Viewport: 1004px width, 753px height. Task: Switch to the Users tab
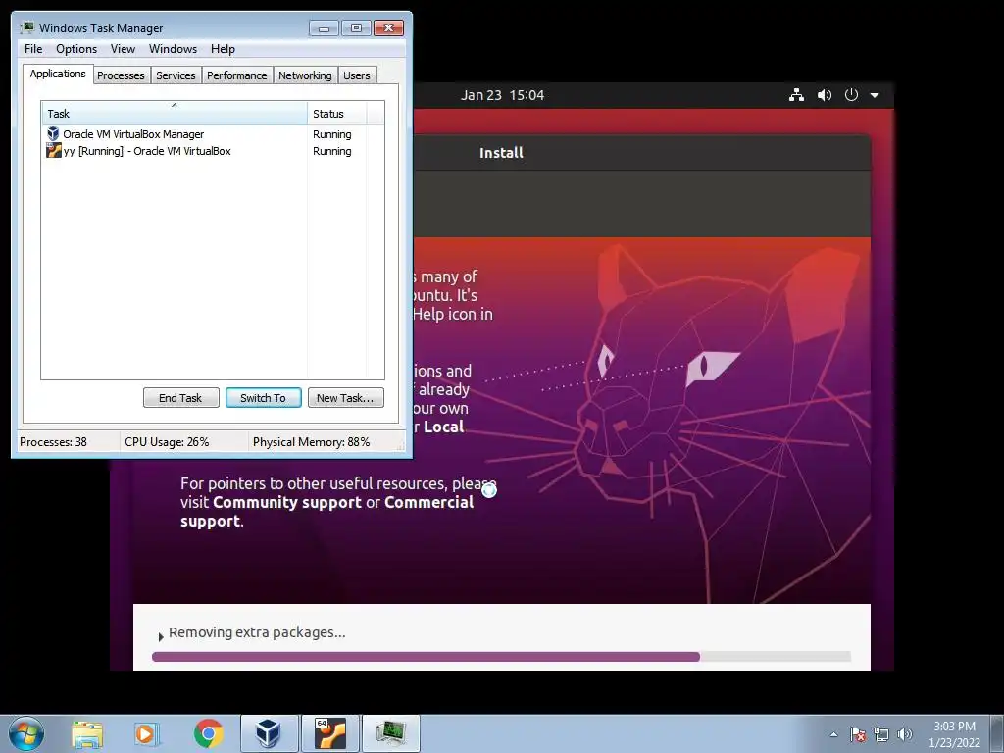click(357, 75)
